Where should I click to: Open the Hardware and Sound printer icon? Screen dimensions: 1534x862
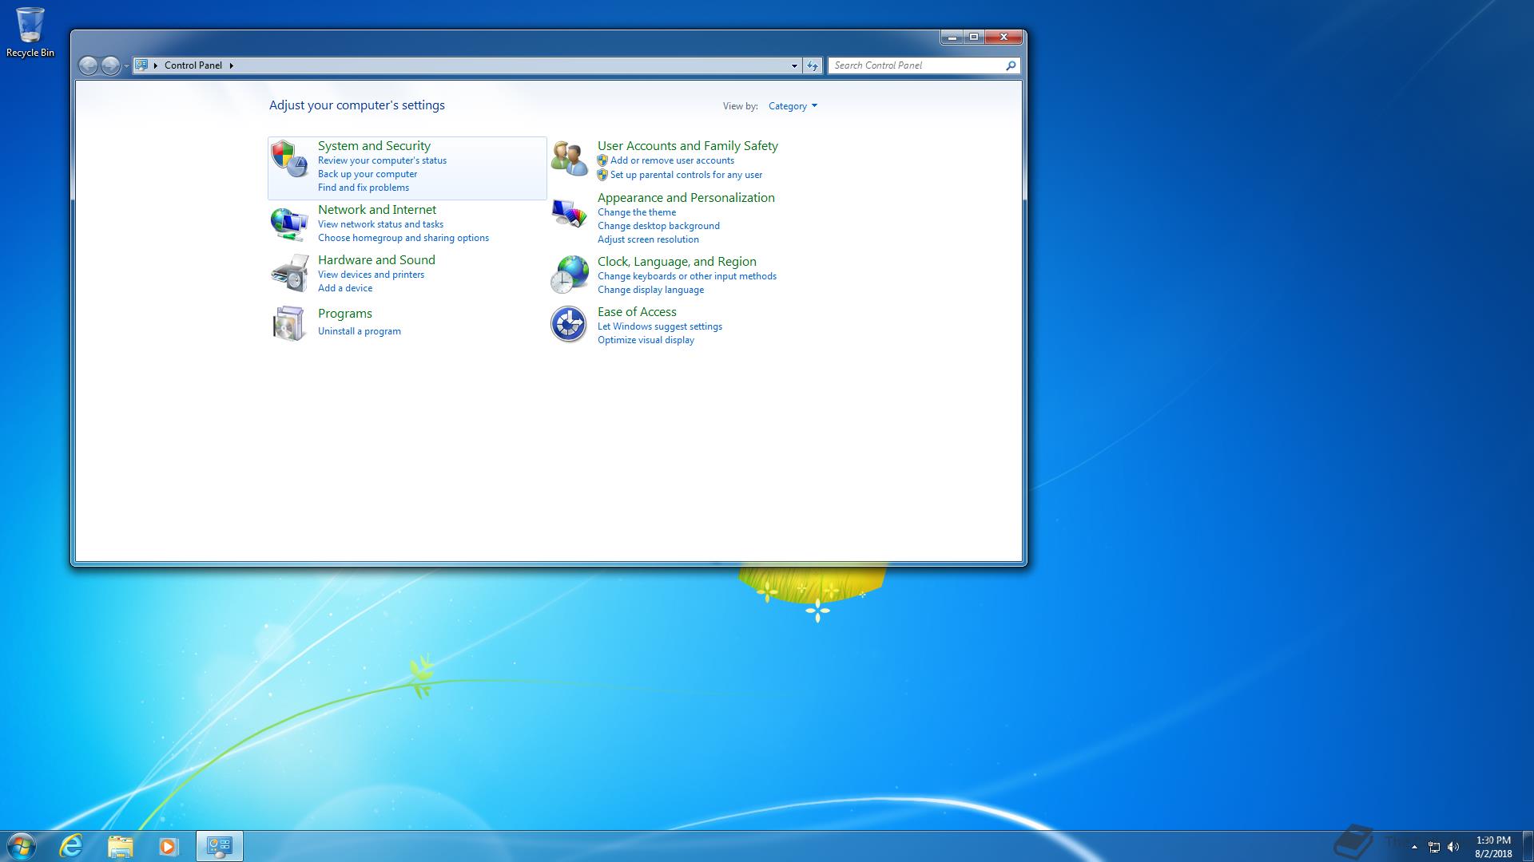point(288,274)
